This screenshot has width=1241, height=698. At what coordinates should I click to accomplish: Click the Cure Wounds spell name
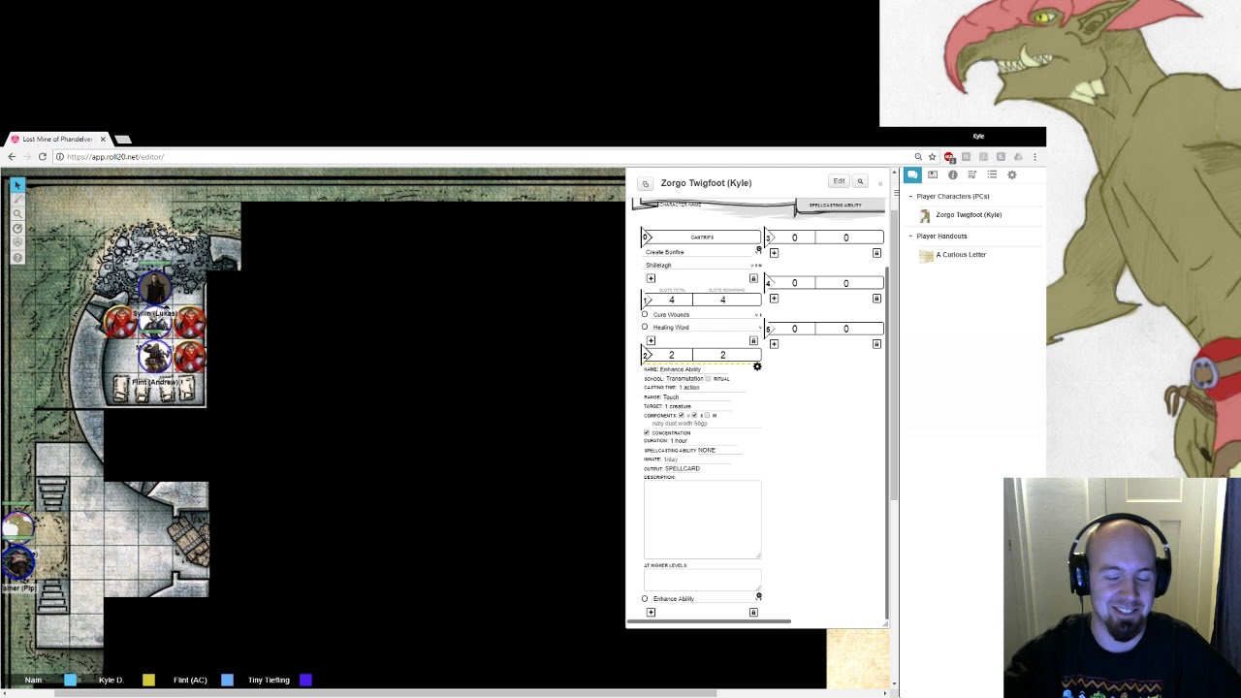pos(671,314)
